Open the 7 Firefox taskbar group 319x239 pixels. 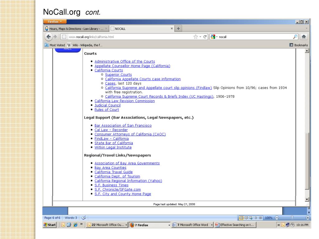(150, 225)
